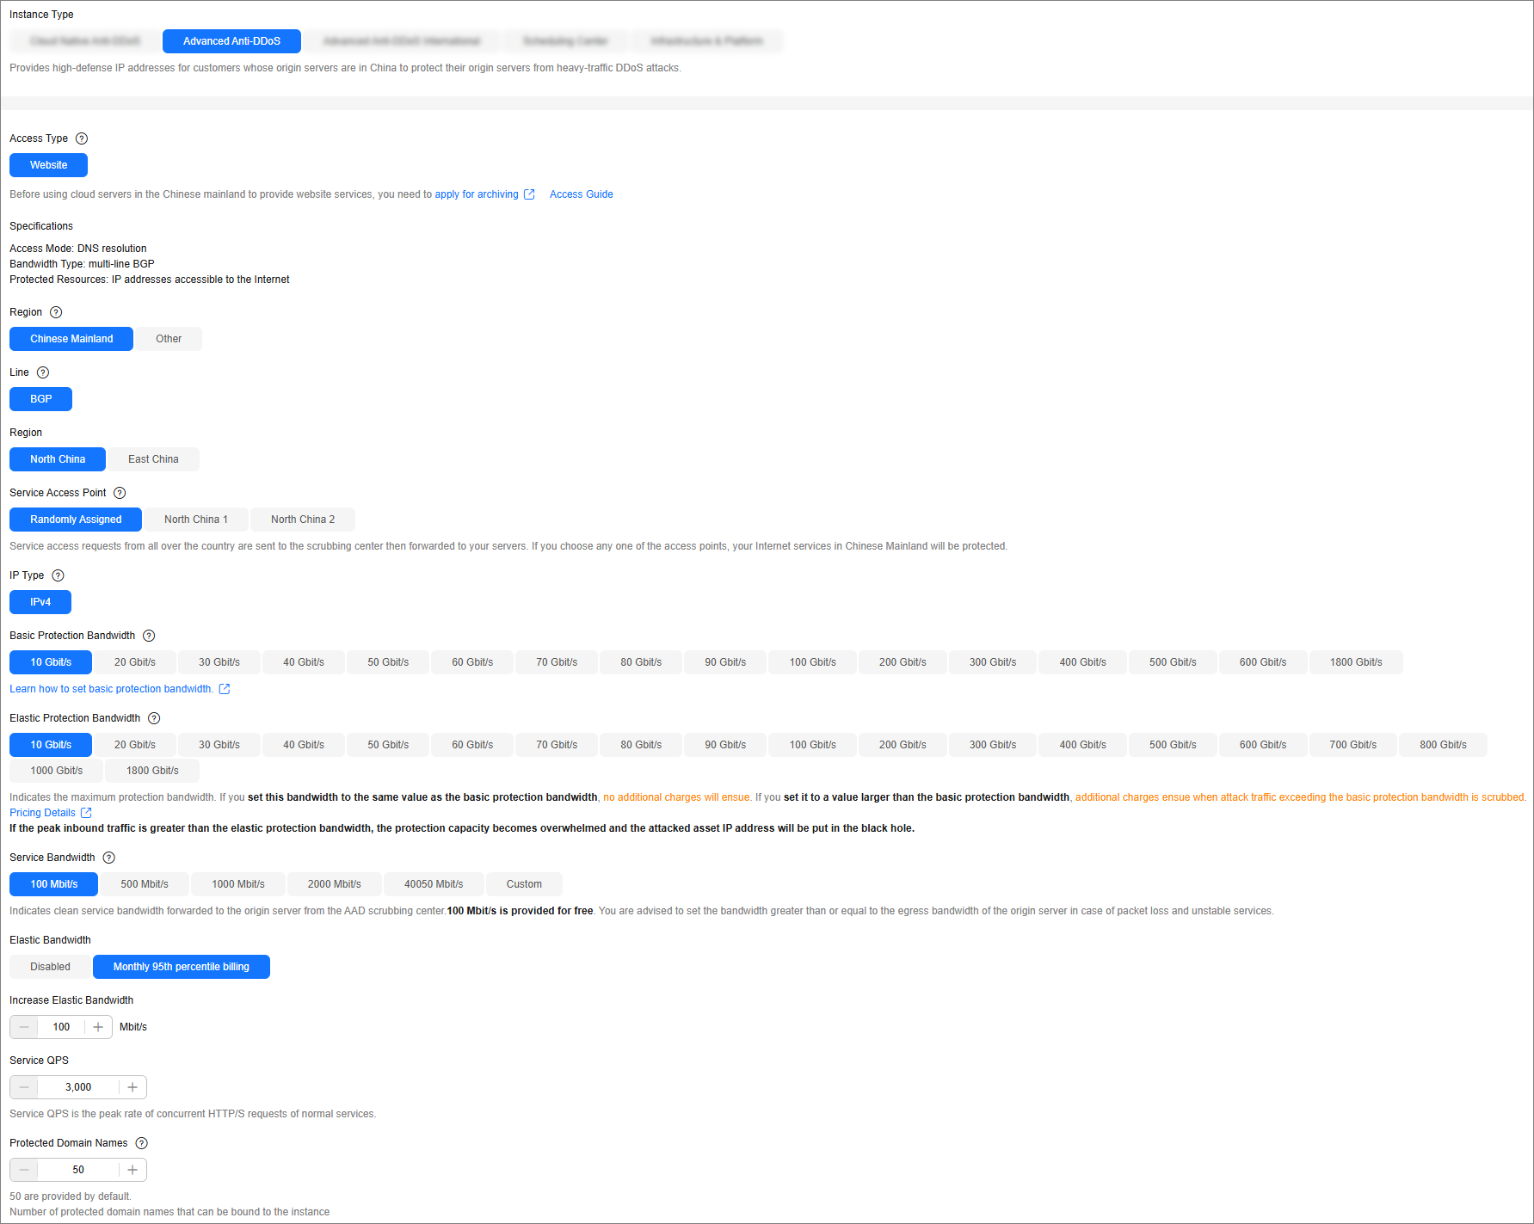
Task: Click external link icon next to Pricing Details
Action: point(86,813)
